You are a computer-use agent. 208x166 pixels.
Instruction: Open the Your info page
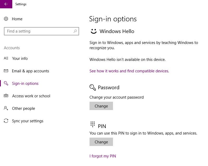click(20, 59)
